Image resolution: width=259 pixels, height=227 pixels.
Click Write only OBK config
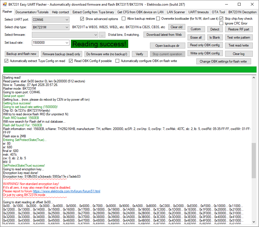tap(205, 53)
